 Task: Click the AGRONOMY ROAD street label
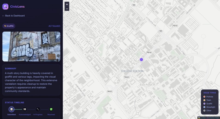tap(80, 90)
